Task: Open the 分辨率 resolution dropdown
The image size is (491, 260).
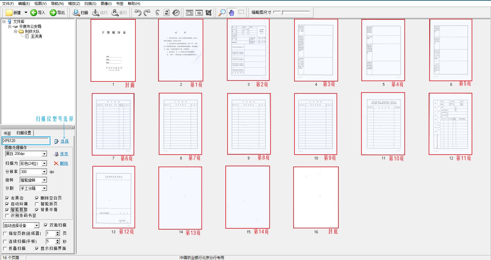Action: point(44,172)
